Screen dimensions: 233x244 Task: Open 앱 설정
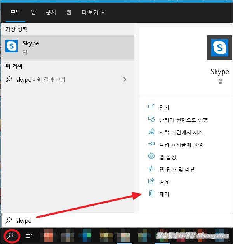[x=167, y=157]
